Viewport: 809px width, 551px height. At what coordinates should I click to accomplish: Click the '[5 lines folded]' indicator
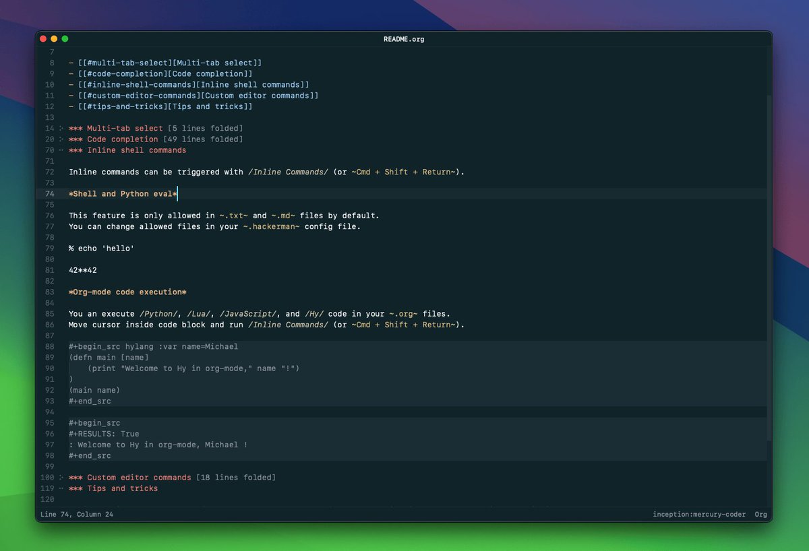[206, 128]
